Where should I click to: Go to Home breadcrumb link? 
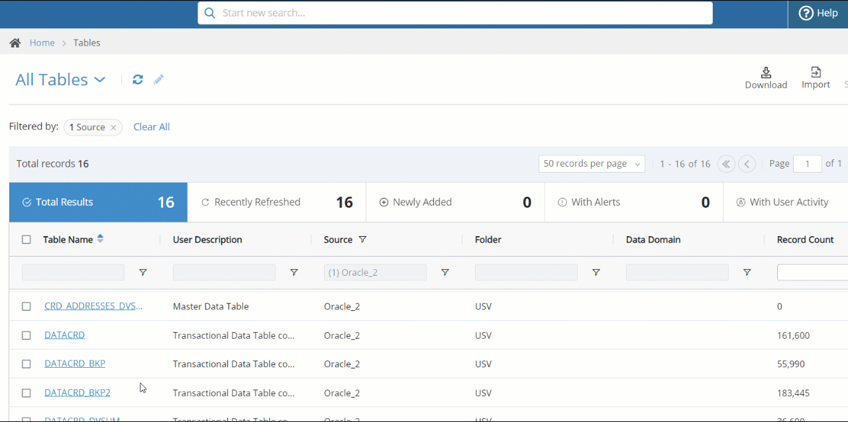pyautogui.click(x=42, y=43)
